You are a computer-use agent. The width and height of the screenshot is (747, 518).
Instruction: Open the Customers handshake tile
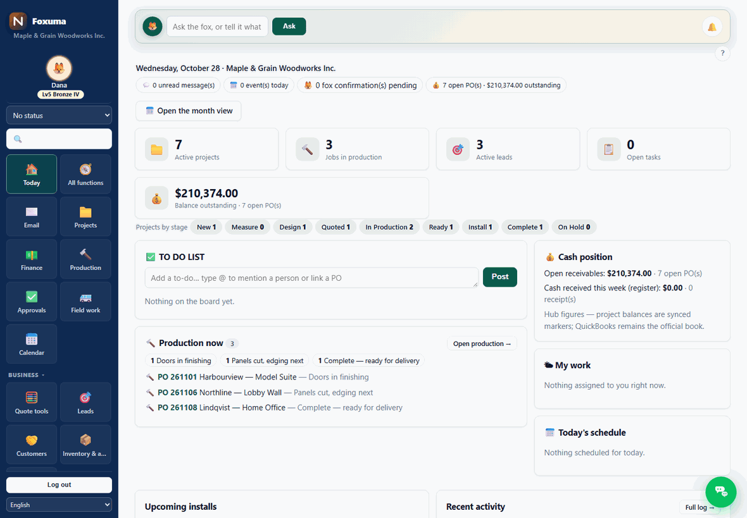pyautogui.click(x=32, y=445)
